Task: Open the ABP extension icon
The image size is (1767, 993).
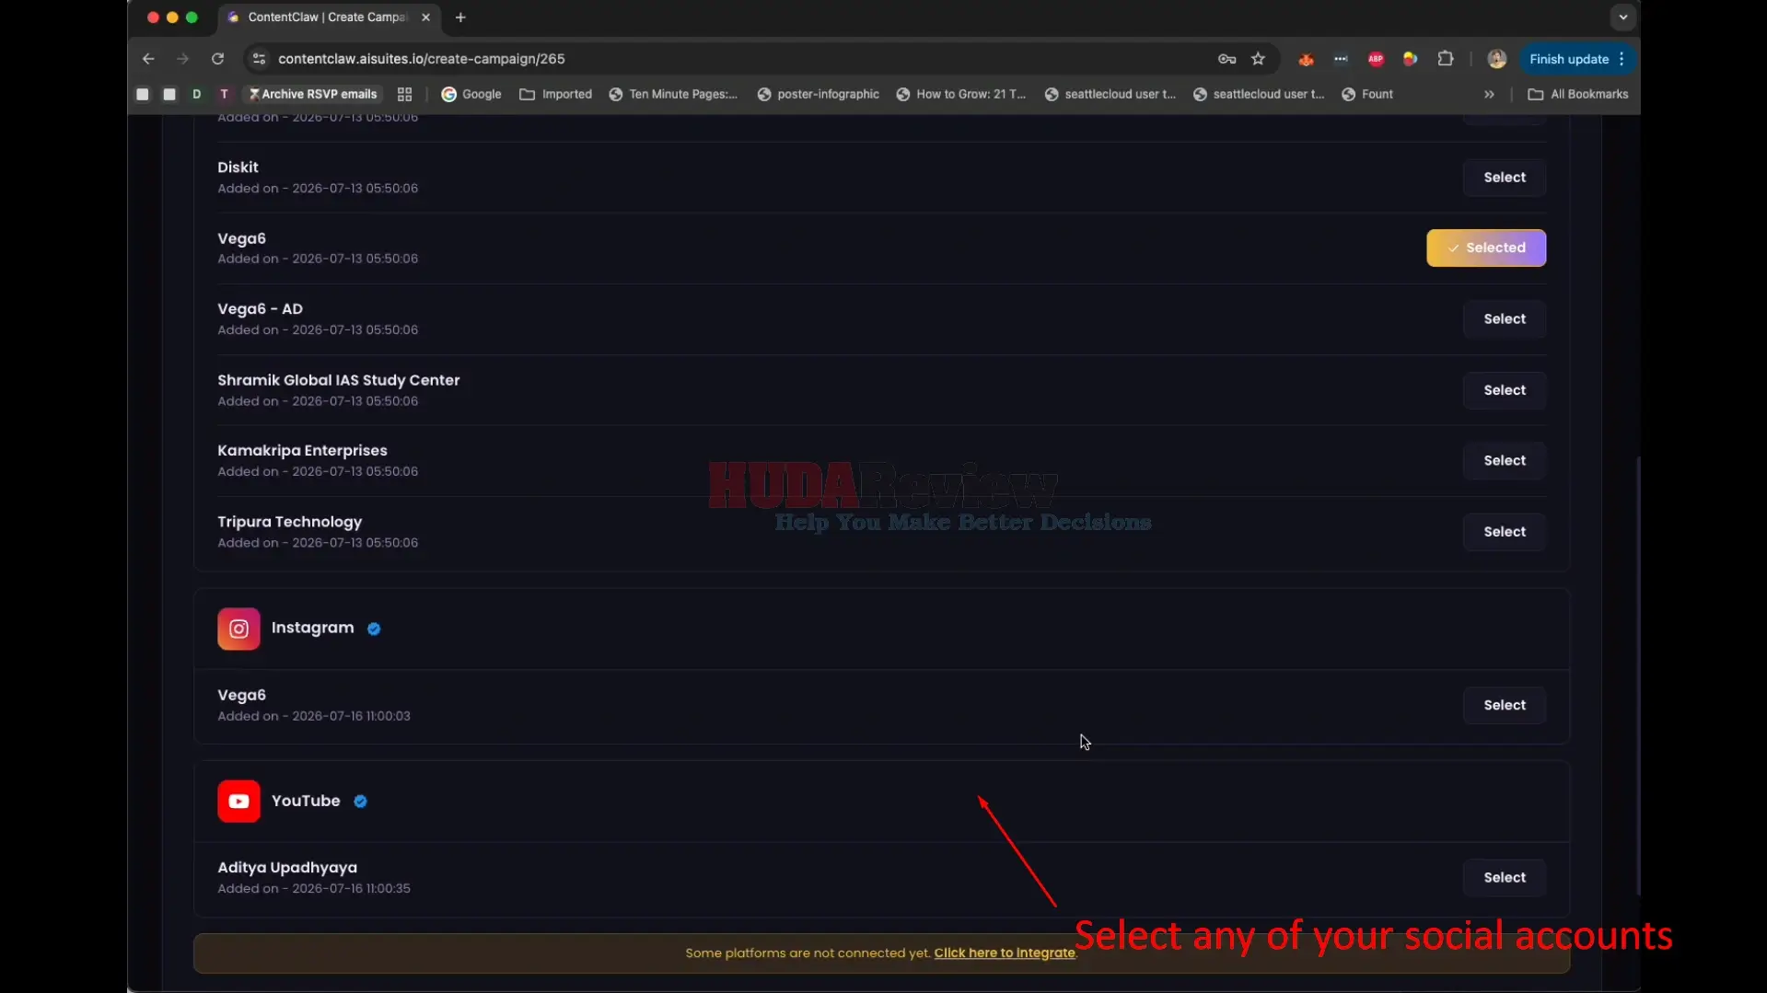Action: click(x=1376, y=59)
